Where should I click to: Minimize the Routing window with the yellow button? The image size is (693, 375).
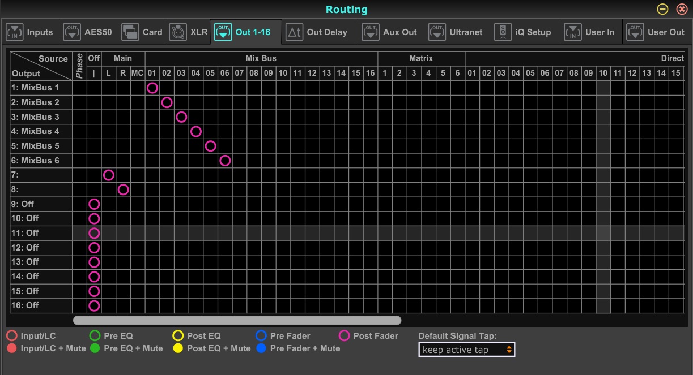(662, 9)
